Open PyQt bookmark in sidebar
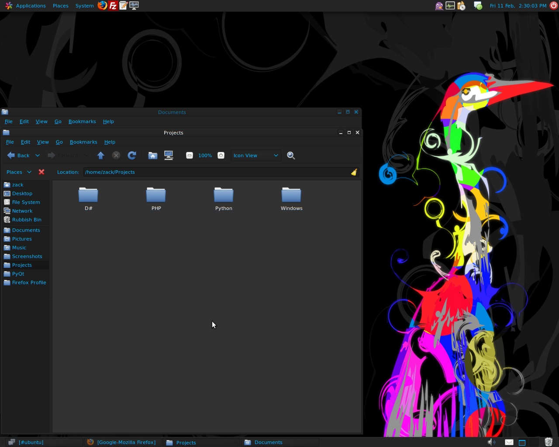Viewport: 559px width, 447px height. (x=25, y=274)
